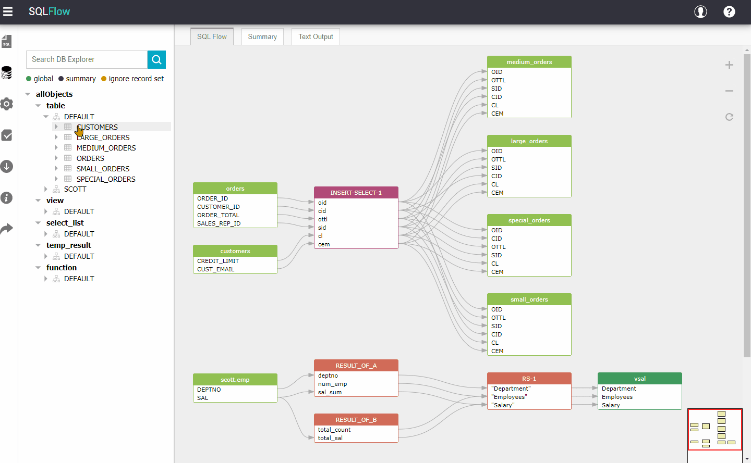Zoom out with the minus icon
This screenshot has height=463, width=751.
coord(729,91)
